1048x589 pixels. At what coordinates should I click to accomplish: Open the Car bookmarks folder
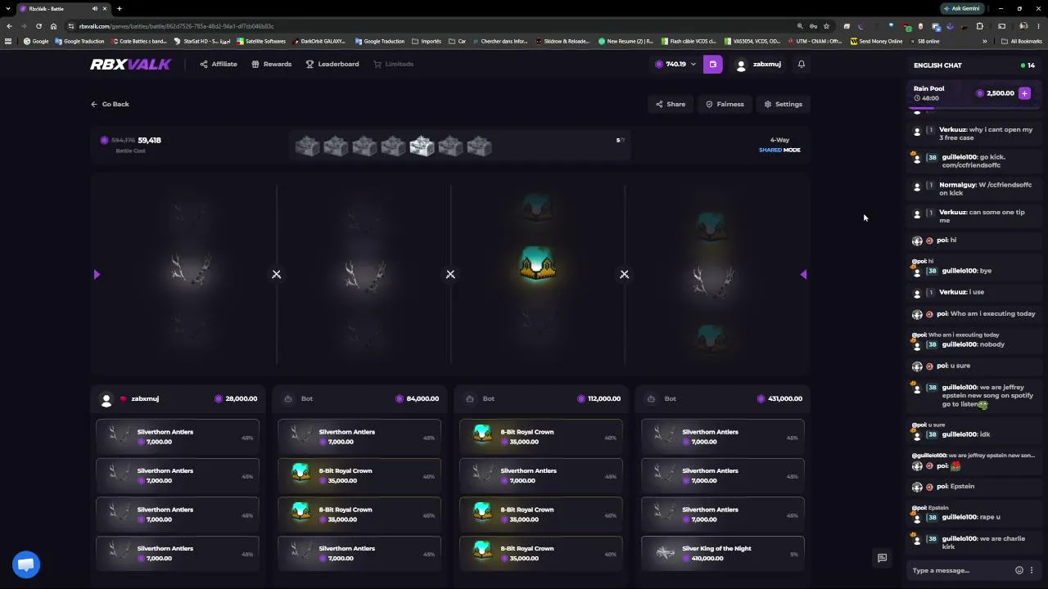coord(458,41)
